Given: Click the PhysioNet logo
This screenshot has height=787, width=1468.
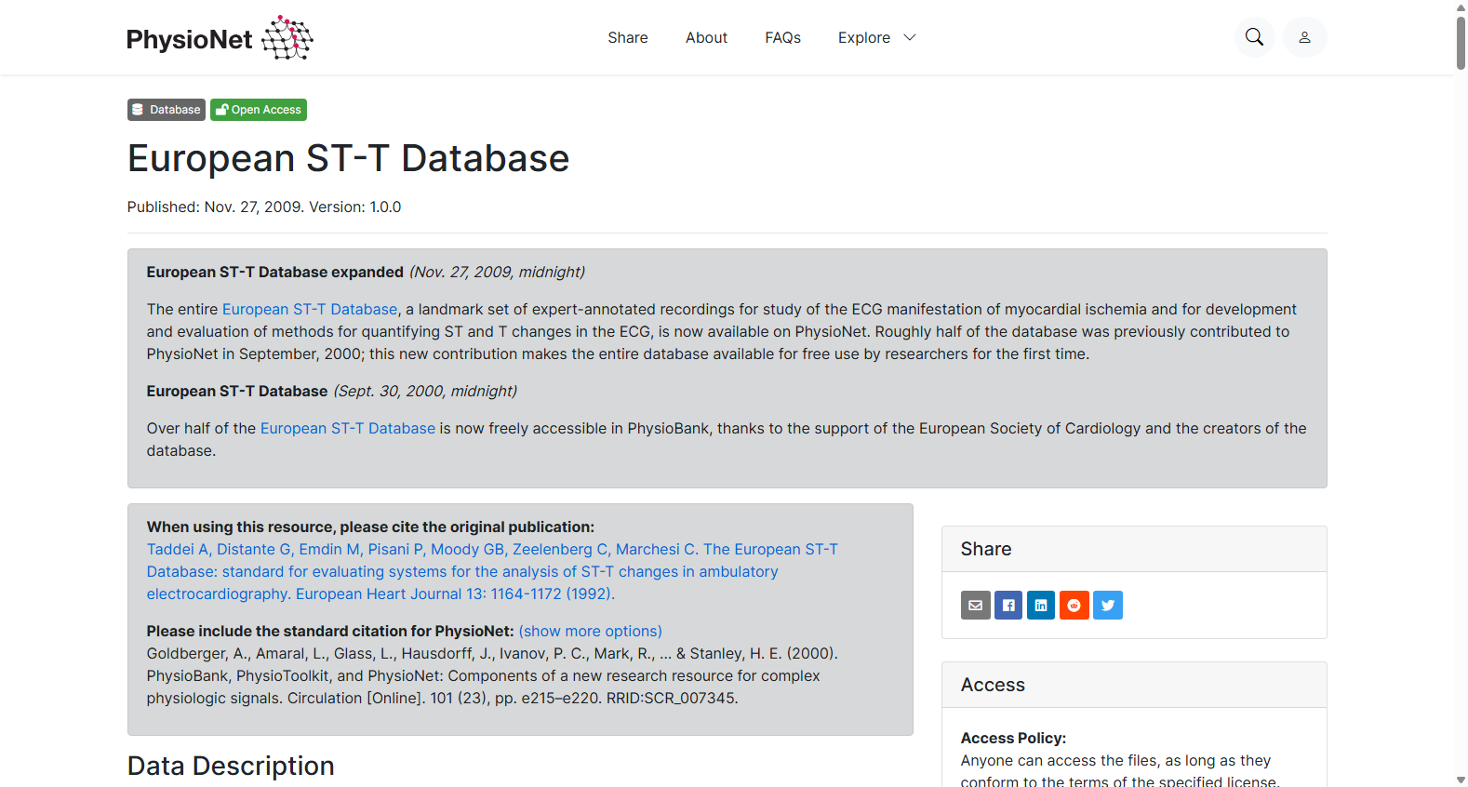Looking at the screenshot, I should click(220, 38).
